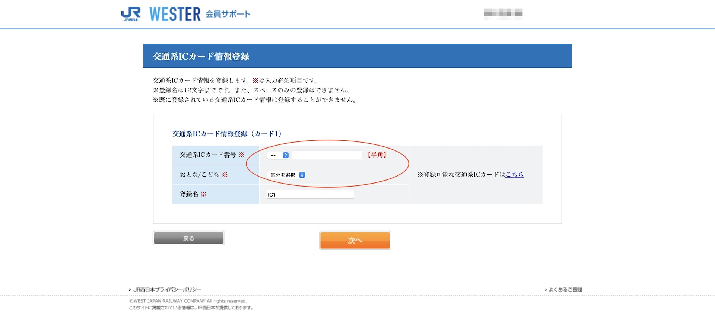
Task: Click the chevron icon before プライバシーポリシー
Action: click(x=130, y=290)
